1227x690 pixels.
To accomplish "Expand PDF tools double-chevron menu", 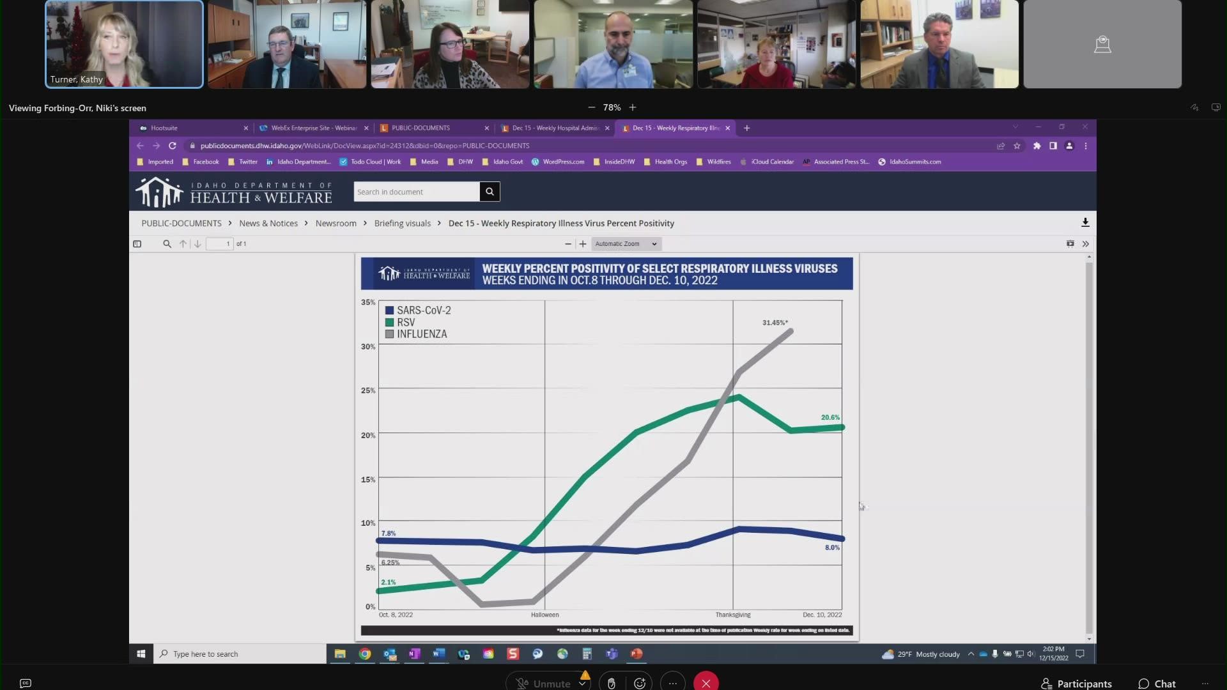I will pyautogui.click(x=1085, y=243).
